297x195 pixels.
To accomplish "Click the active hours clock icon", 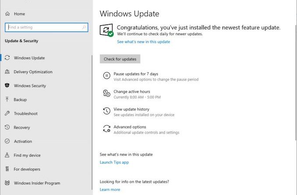I will [106, 94].
